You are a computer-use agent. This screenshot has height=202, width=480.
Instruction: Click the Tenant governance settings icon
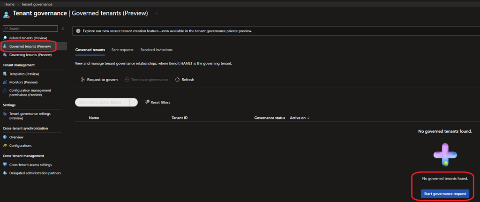pos(5,113)
